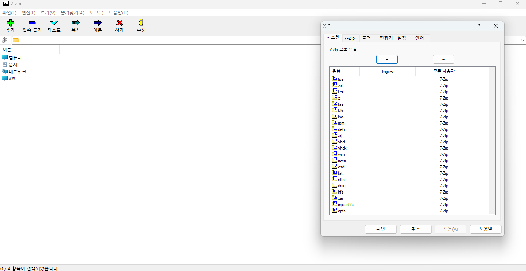Select the lha row in the type list

410,117
